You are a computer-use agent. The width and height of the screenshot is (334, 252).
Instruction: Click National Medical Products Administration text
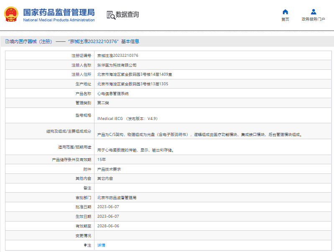(x=59, y=20)
